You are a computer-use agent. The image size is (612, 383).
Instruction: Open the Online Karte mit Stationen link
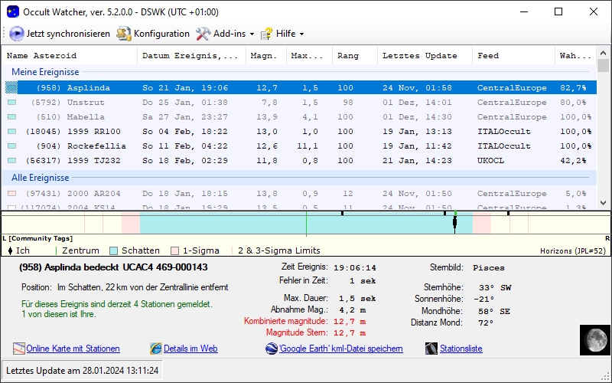73,349
